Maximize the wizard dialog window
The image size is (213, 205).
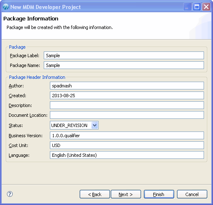[197, 7]
